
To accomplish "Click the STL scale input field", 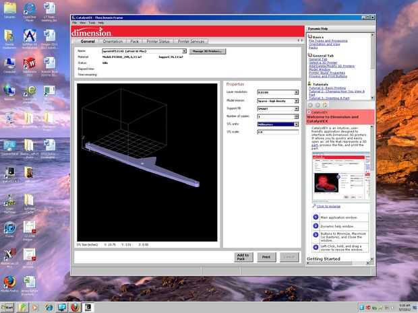I will click(x=278, y=132).
